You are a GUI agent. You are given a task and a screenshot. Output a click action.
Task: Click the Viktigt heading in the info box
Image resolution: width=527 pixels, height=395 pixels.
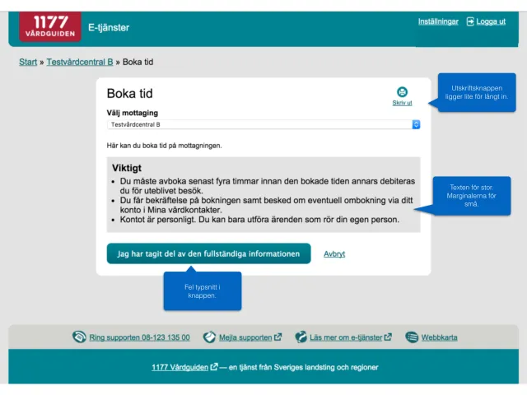[127, 168]
